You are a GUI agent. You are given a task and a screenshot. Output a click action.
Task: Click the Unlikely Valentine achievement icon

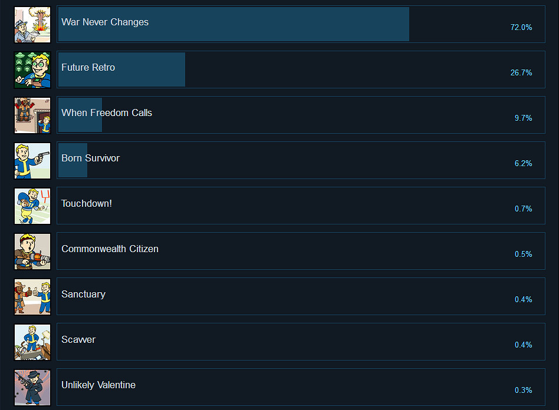[32, 388]
